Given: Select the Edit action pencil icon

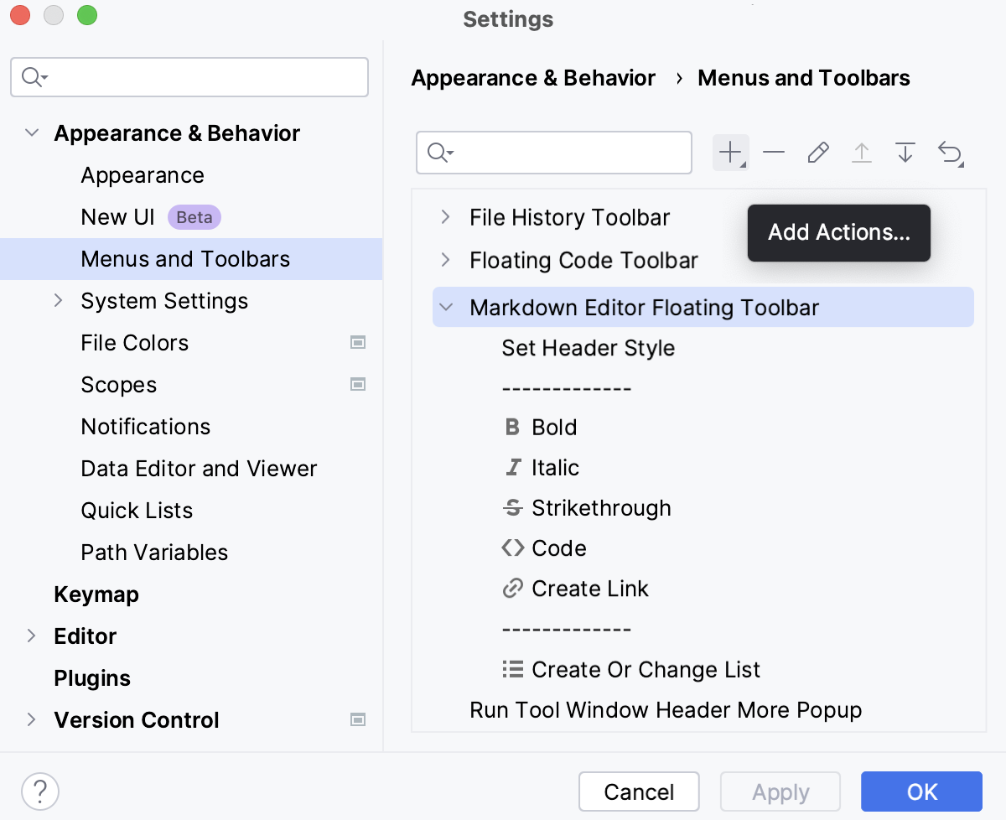Looking at the screenshot, I should (818, 152).
